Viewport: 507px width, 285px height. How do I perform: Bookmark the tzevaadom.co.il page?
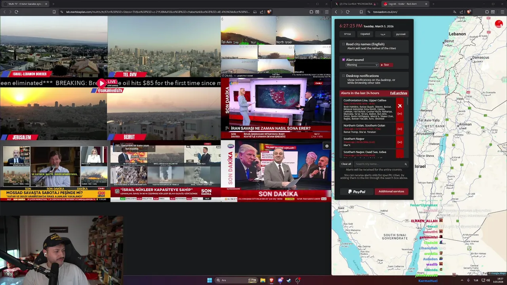pos(361,12)
